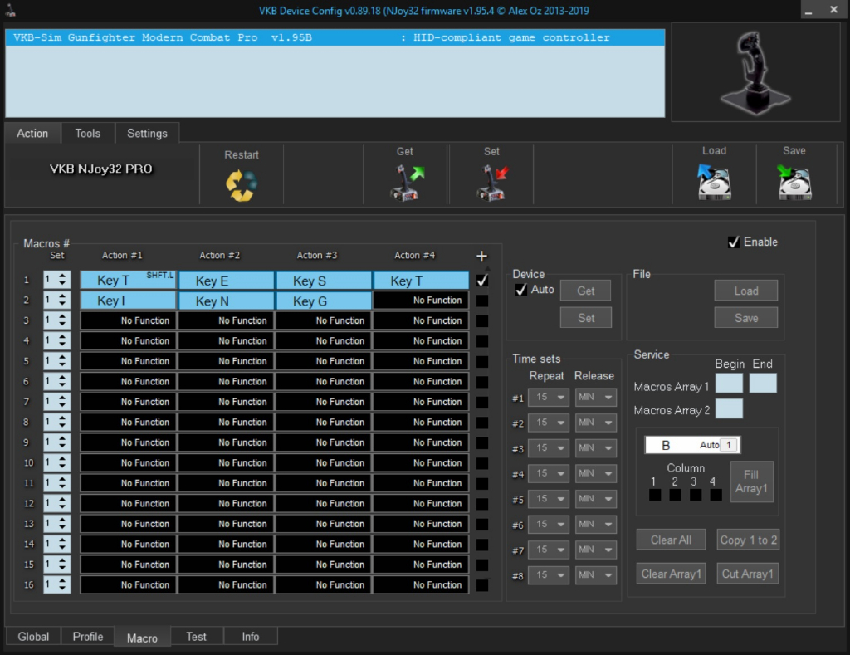This screenshot has width=850, height=655.
Task: Click Get button in Device group
Action: coord(585,291)
